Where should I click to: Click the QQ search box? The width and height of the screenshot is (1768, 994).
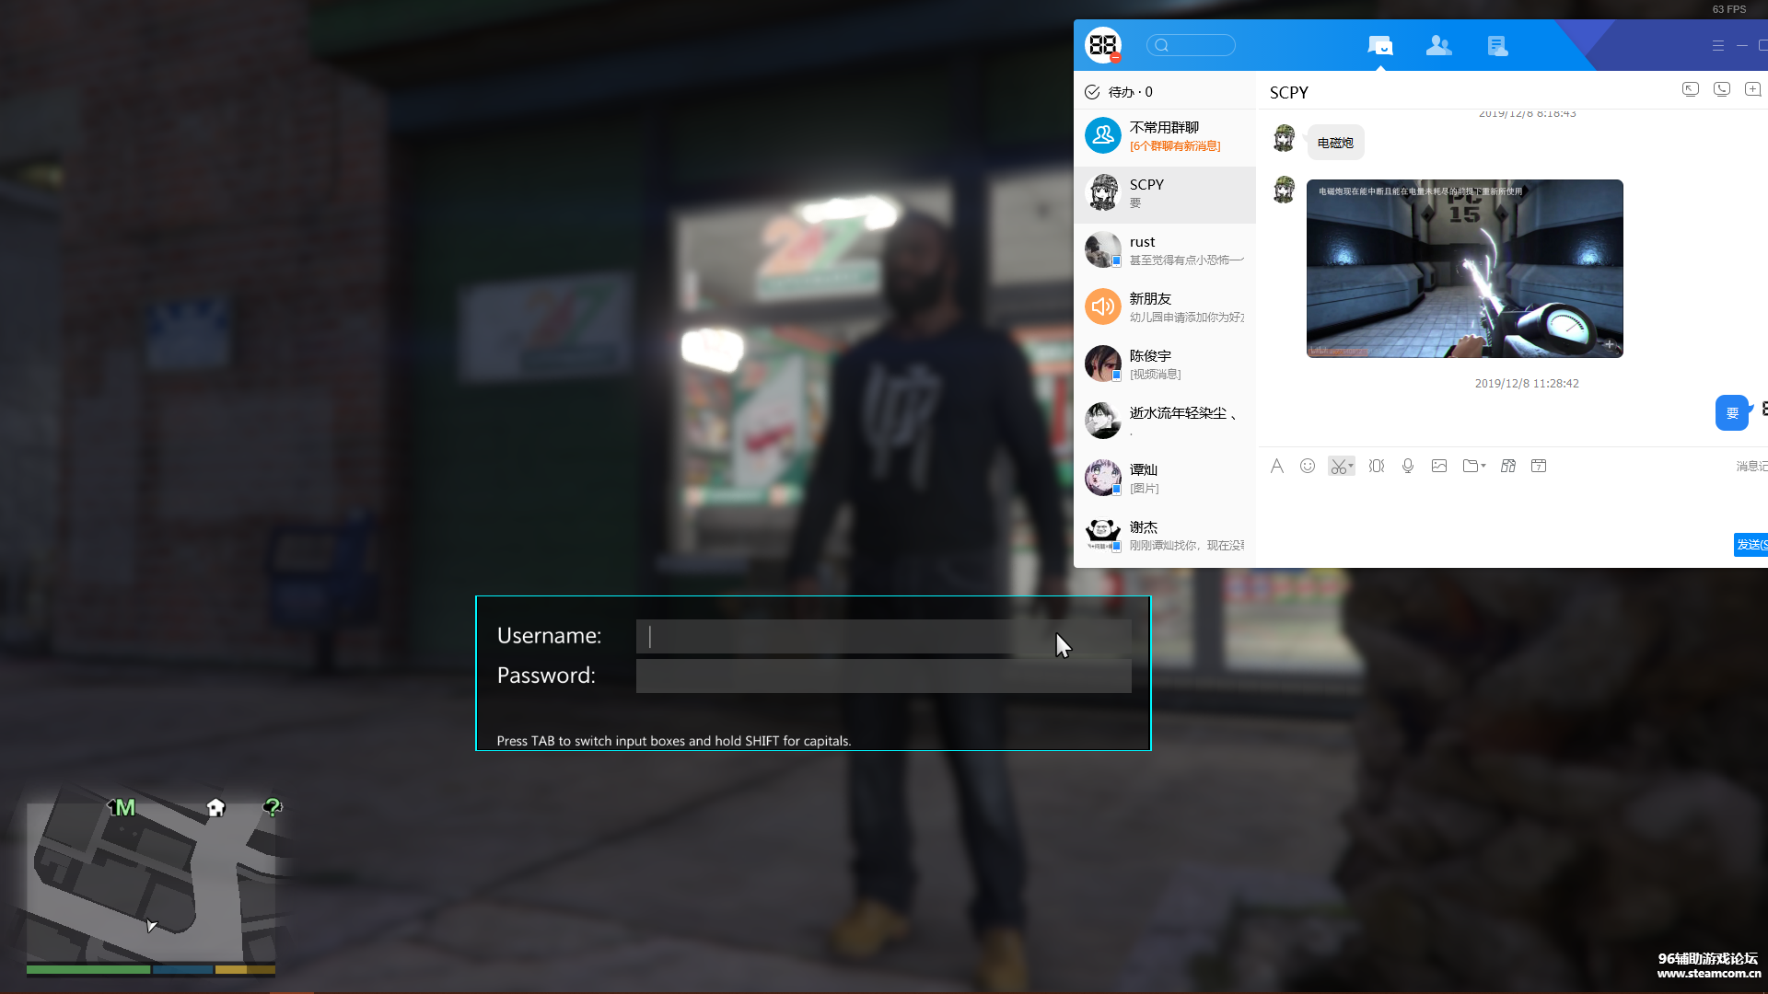(1191, 45)
